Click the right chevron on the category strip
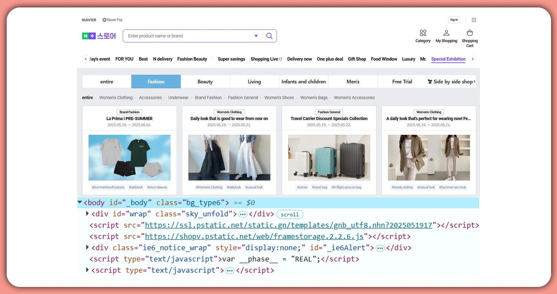This screenshot has width=557, height=294. (473, 59)
